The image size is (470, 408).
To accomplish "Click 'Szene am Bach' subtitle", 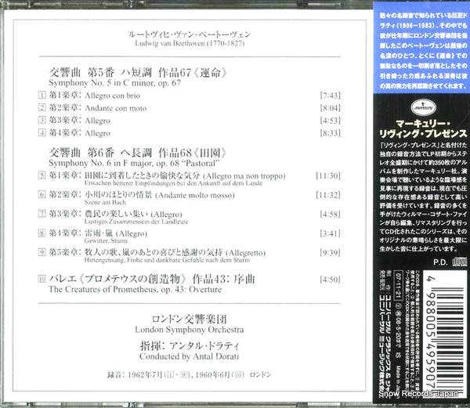I will pyautogui.click(x=105, y=202).
